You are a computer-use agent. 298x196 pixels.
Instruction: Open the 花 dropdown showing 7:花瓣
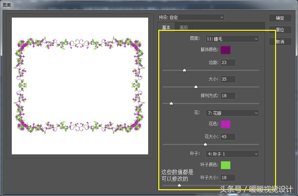coord(232,113)
